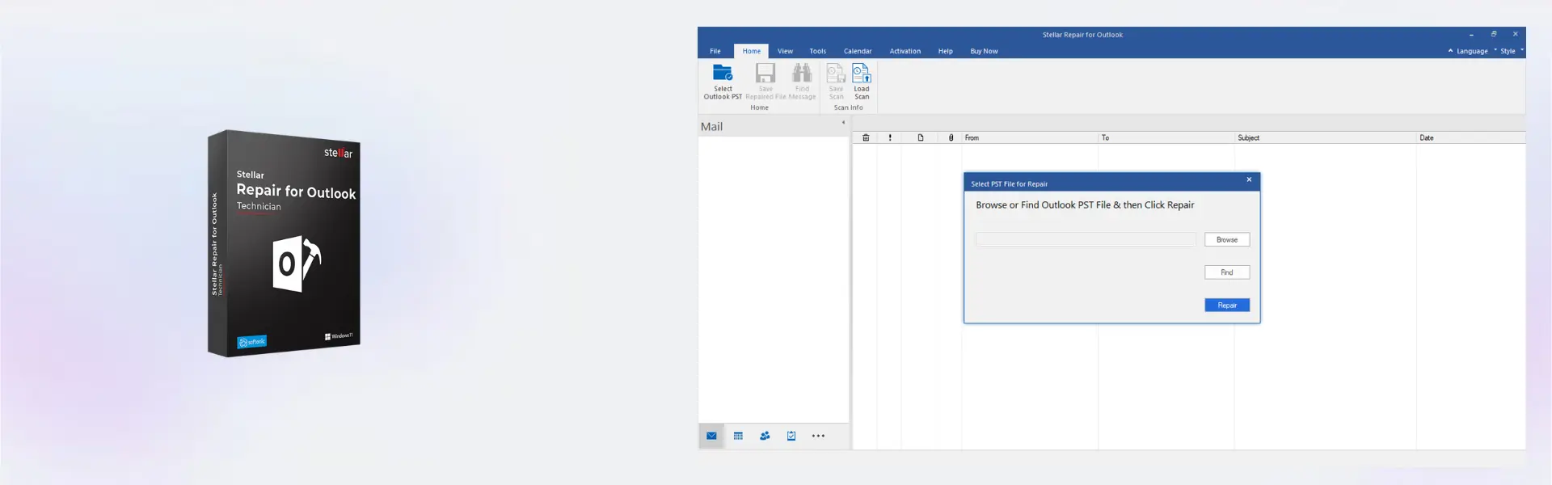Switch to the View ribbon tab

click(x=785, y=51)
